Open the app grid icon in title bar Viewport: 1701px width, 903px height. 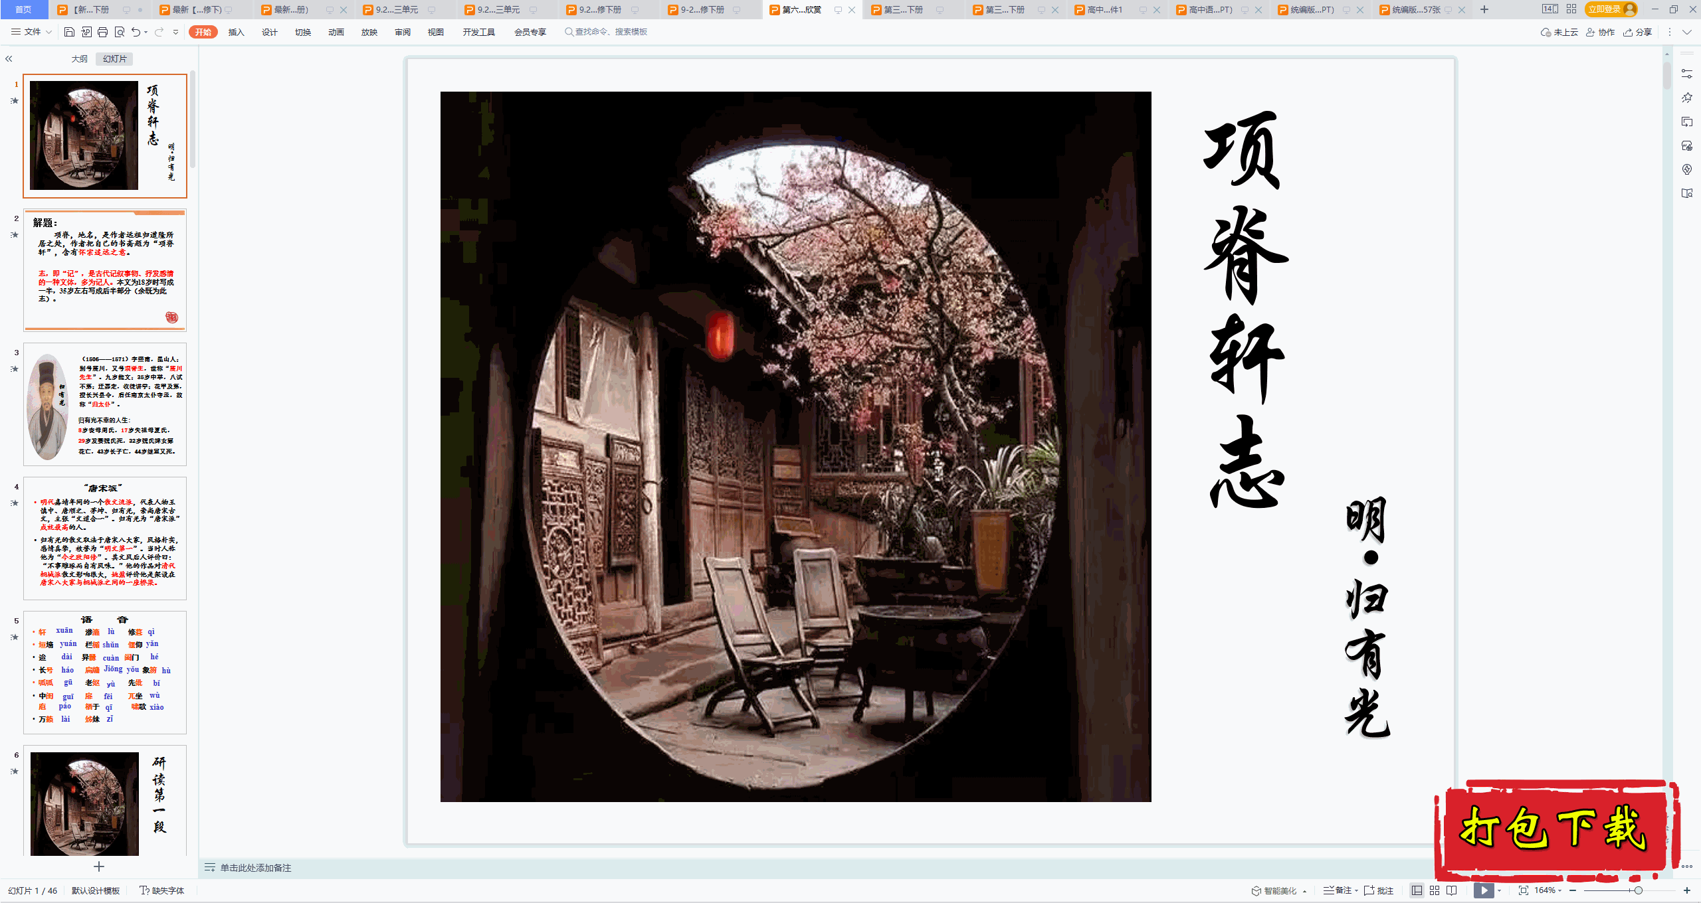(1571, 9)
